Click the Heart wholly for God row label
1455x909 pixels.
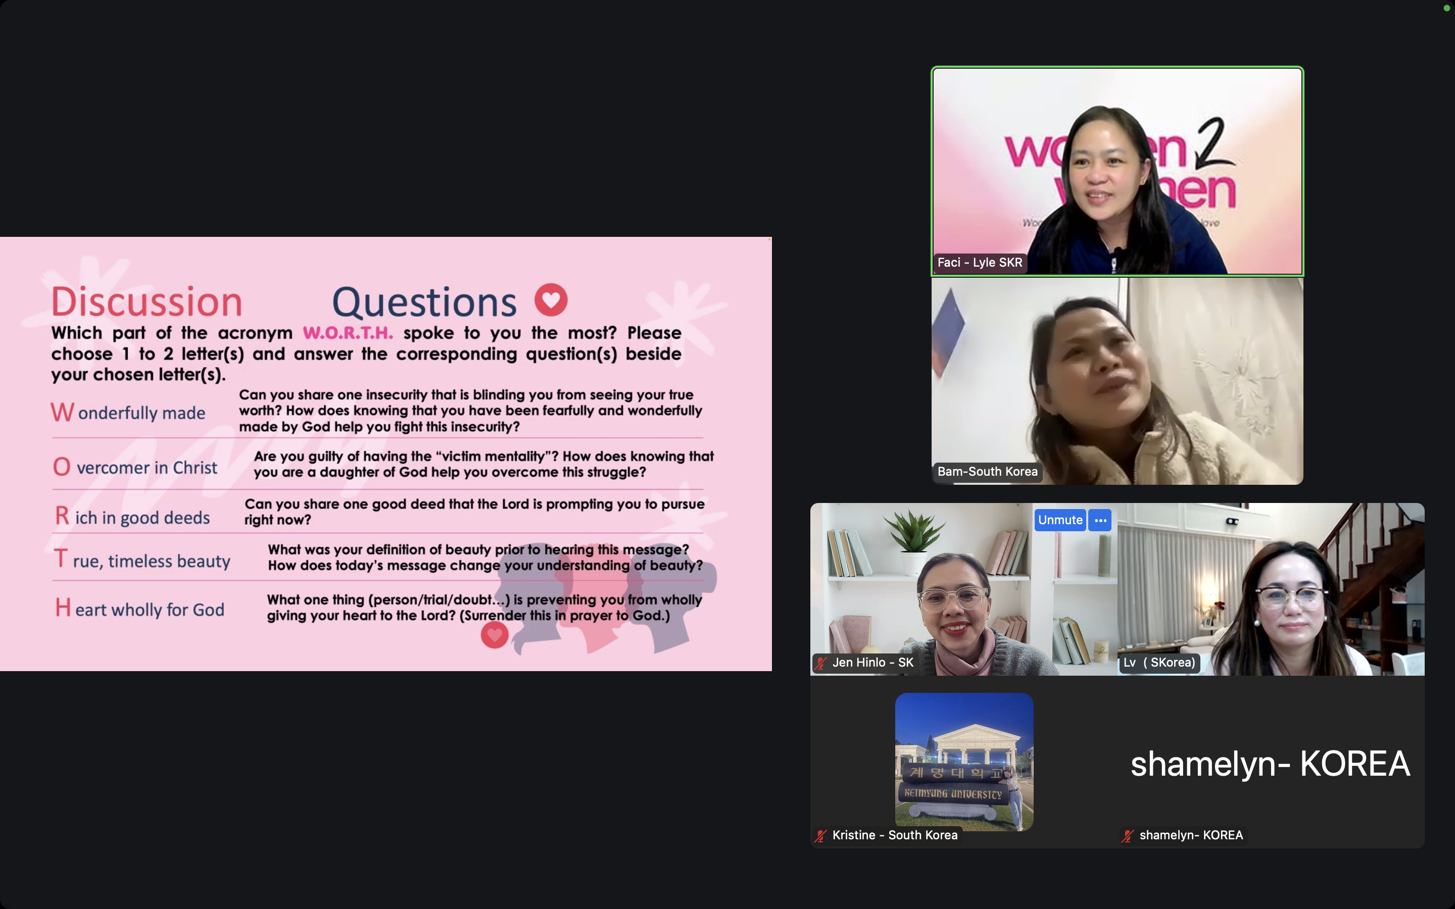[140, 609]
